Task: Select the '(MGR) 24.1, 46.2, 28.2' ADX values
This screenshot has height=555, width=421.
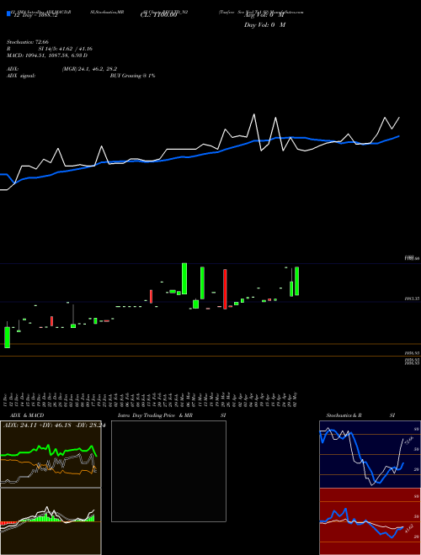Action: coord(89,69)
